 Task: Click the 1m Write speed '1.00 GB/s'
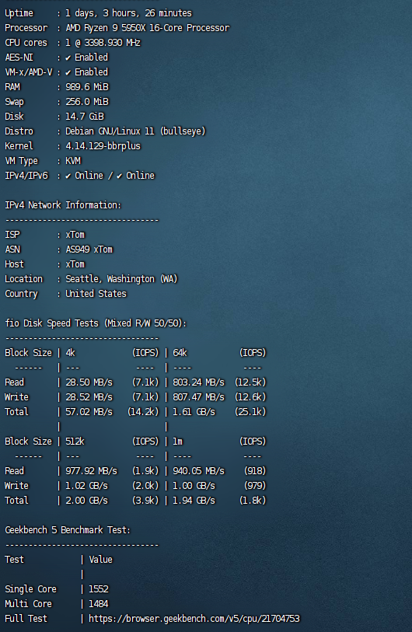coord(194,486)
